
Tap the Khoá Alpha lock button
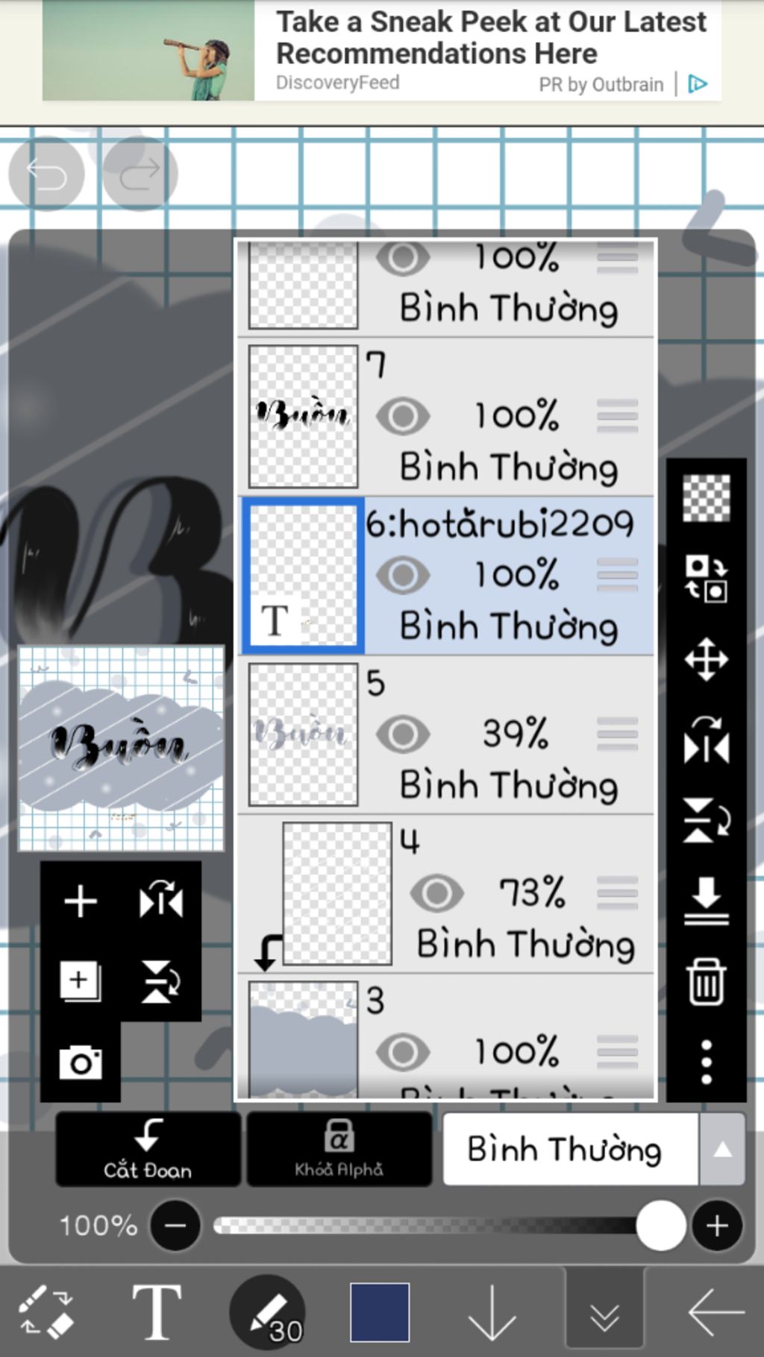[339, 1149]
